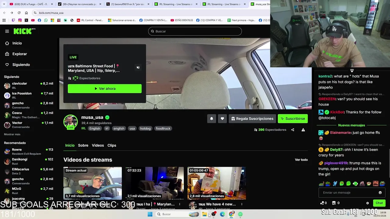Report the stream via the warning icon
Image resolution: width=390 pixels, height=219 pixels.
coord(303,130)
